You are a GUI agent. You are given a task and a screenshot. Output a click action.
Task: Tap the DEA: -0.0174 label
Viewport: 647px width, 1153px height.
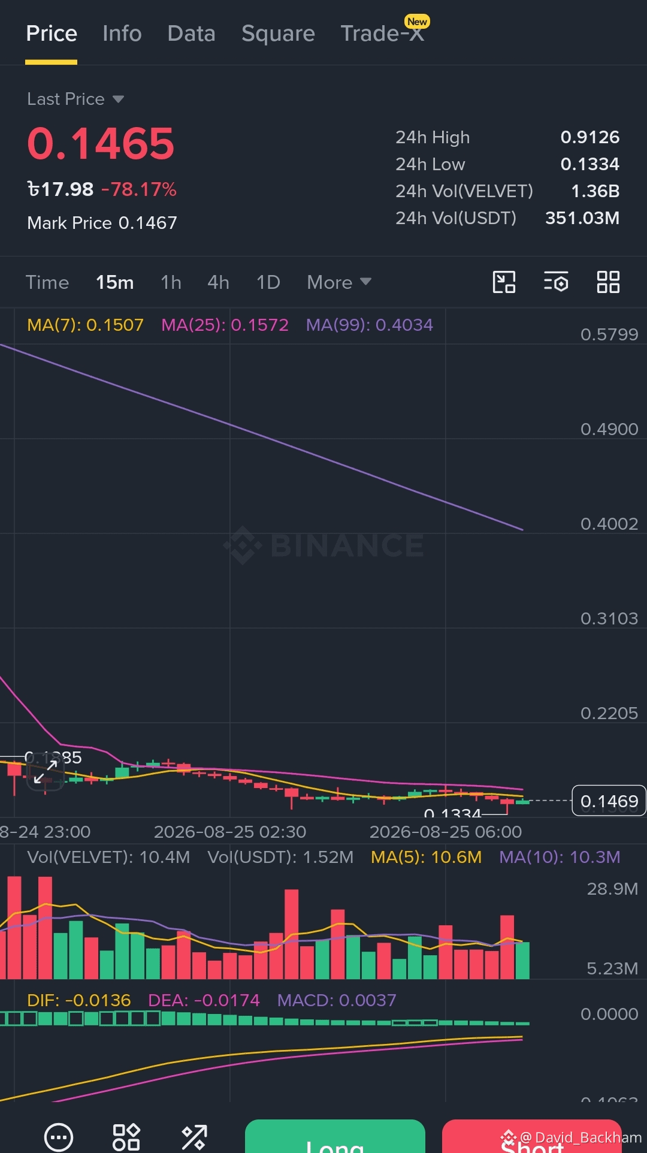coord(204,1000)
